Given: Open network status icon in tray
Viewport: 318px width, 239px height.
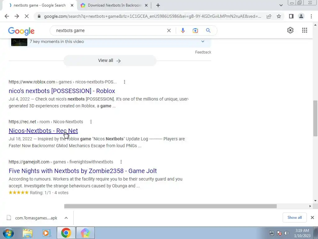Looking at the screenshot, I should point(271,233).
